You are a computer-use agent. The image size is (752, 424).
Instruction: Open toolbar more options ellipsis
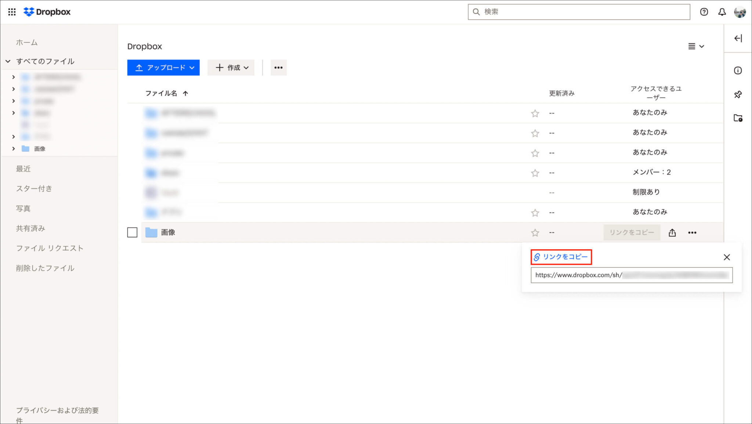click(278, 68)
